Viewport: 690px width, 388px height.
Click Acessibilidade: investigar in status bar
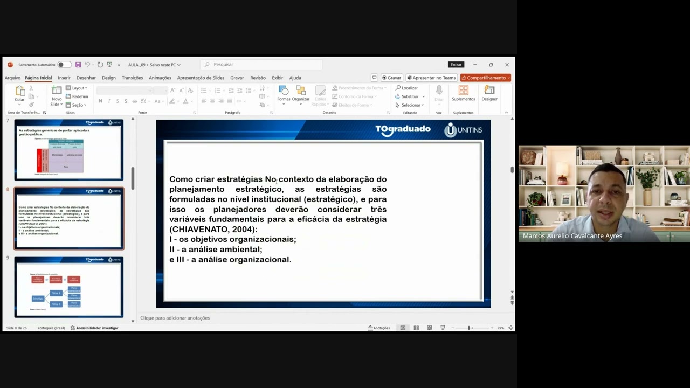[94, 328]
